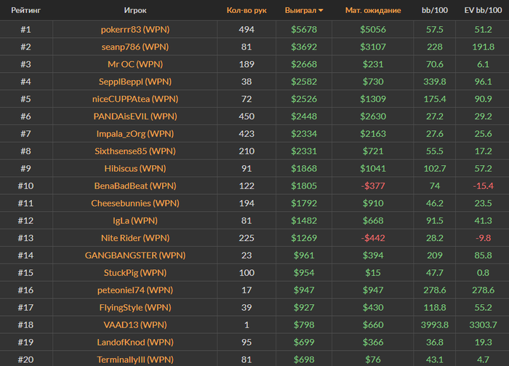Select VAAD13 (WPN) player link
509x366 pixels.
point(135,325)
